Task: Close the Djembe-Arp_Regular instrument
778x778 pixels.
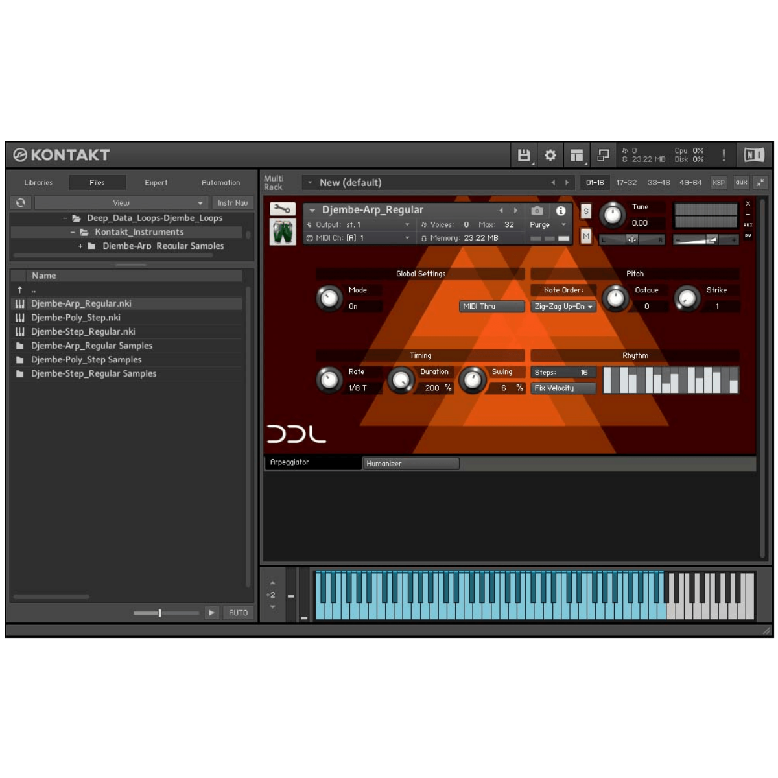Action: click(748, 204)
